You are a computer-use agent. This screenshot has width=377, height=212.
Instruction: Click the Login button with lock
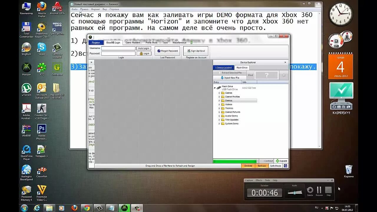coord(144,54)
